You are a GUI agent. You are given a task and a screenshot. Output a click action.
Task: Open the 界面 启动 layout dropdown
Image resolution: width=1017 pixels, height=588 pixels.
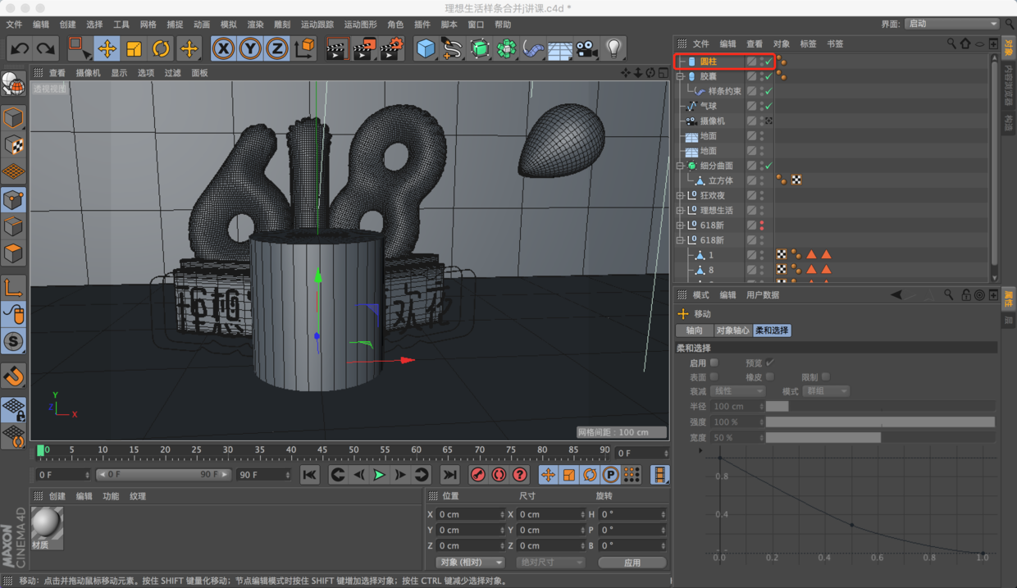point(952,25)
